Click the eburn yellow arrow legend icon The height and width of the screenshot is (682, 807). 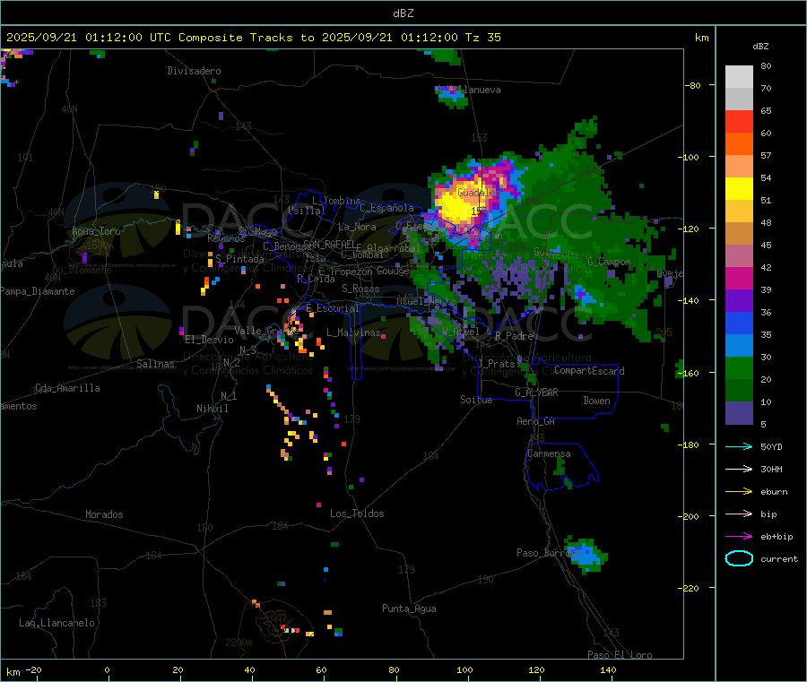click(x=739, y=492)
